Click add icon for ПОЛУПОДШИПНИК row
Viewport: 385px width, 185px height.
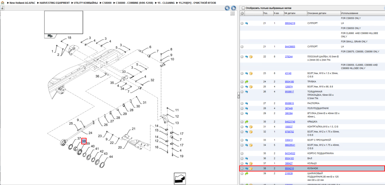pos(242,108)
